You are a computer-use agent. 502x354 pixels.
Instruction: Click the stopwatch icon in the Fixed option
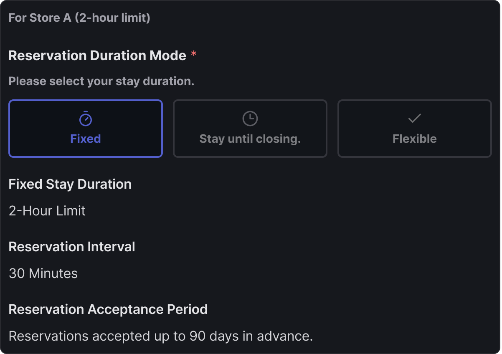(x=86, y=119)
